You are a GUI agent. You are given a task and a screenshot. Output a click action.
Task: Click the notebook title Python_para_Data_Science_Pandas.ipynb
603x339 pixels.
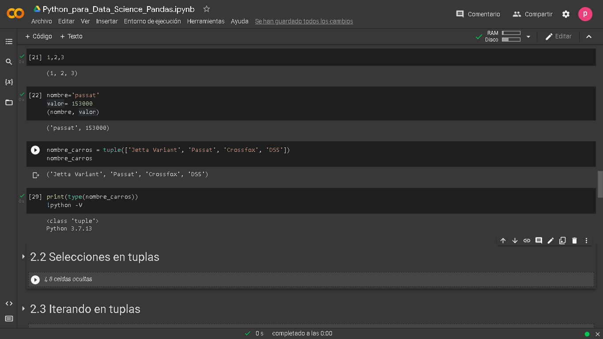pyautogui.click(x=119, y=9)
